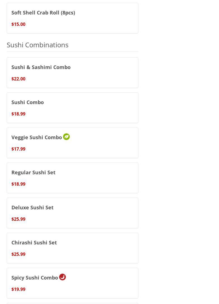Image resolution: width=219 pixels, height=304 pixels.
Task: Click the $19.99 spicy combo price
Action: pyautogui.click(x=18, y=289)
